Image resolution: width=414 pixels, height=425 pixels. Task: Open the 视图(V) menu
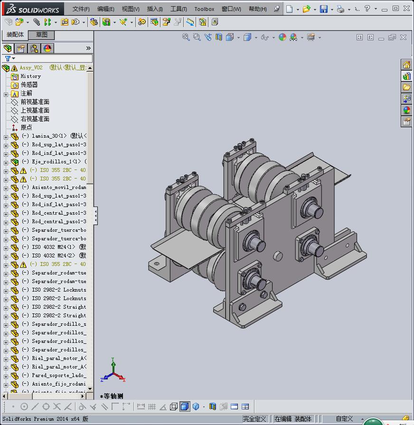(131, 9)
